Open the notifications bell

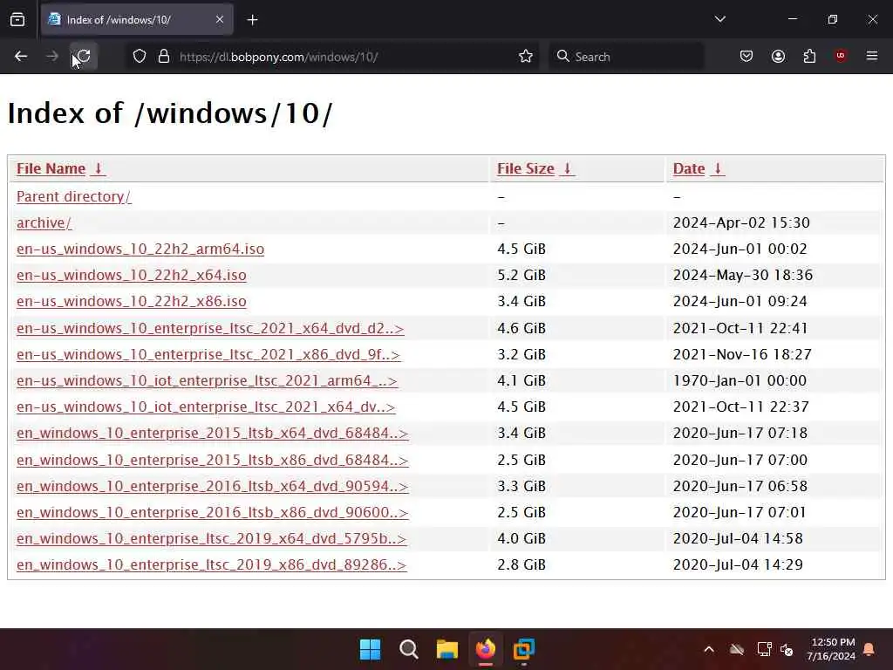coord(869,649)
